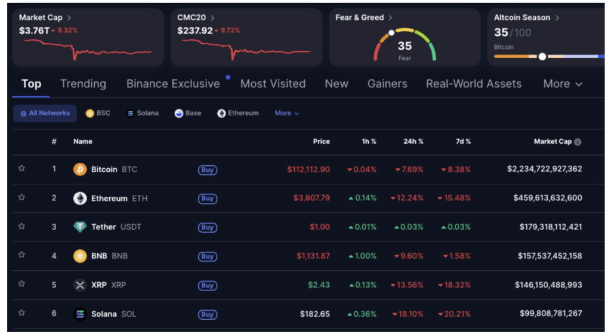
Task: Expand the Fear & Greed card chevron
Action: [390, 18]
